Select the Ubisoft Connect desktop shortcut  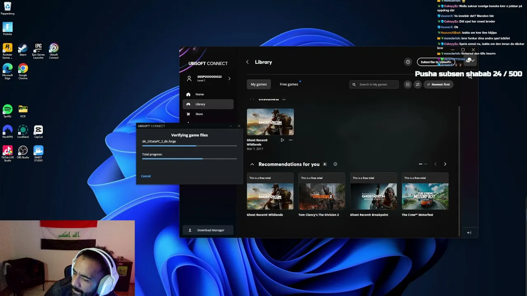tap(54, 51)
